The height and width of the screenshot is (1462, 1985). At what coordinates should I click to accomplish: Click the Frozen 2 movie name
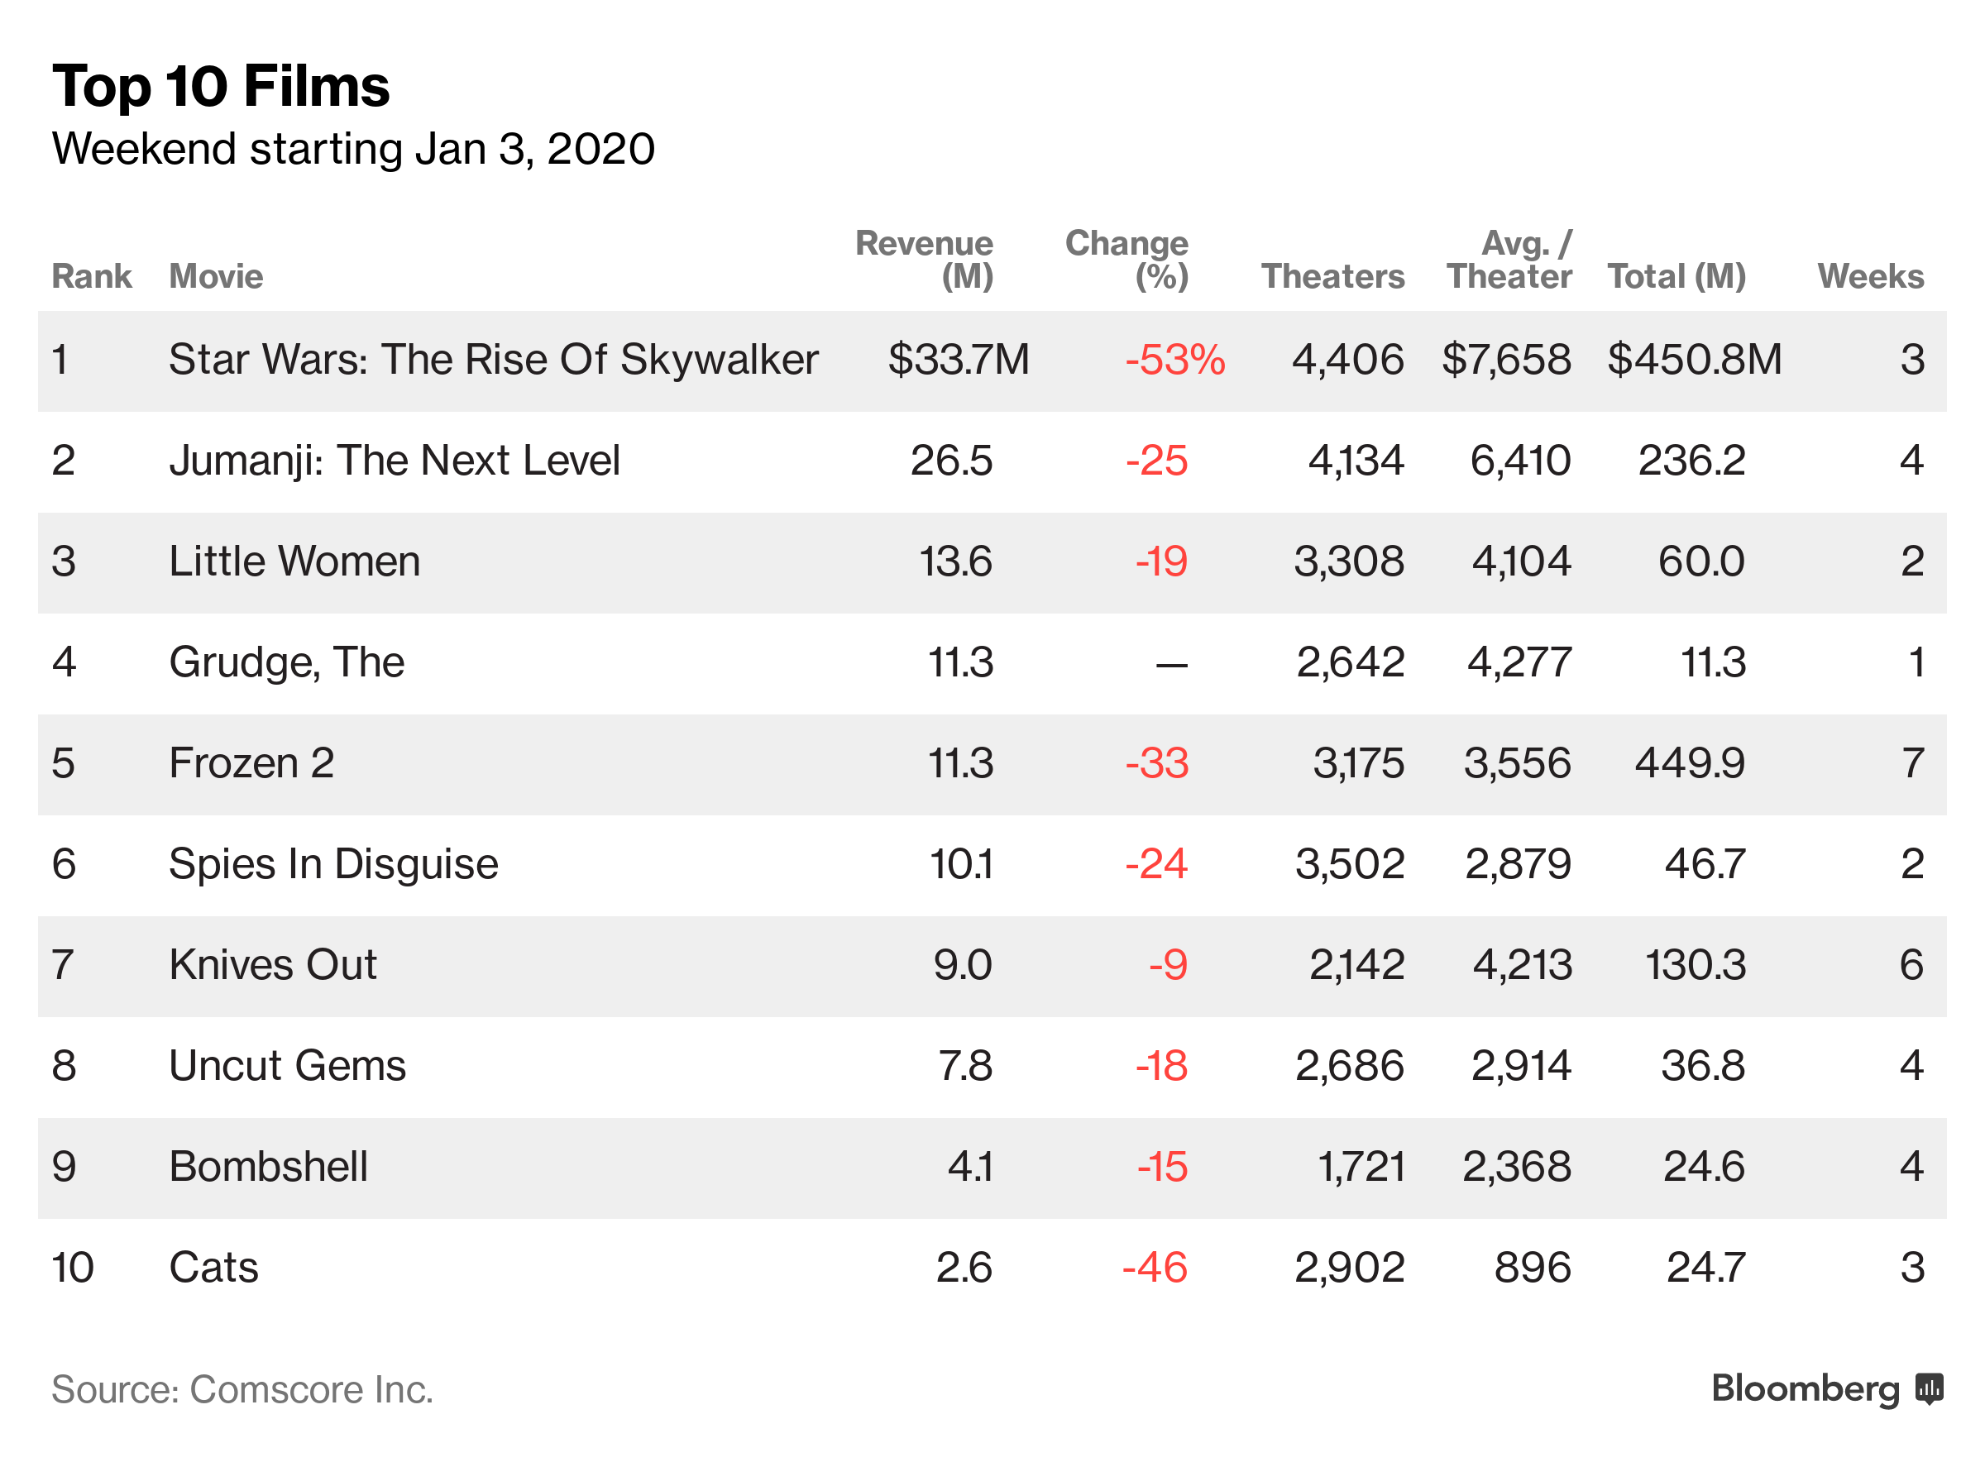click(251, 763)
